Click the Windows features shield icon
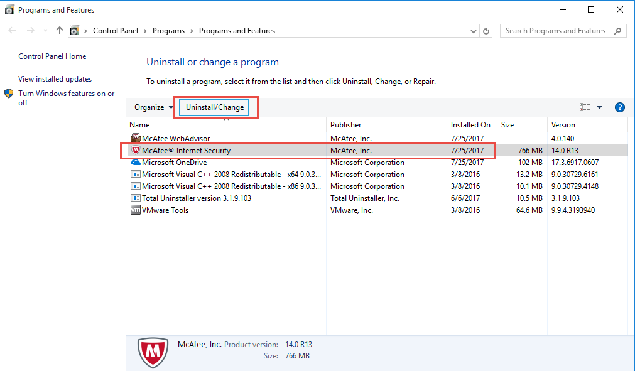The image size is (635, 371). click(9, 94)
